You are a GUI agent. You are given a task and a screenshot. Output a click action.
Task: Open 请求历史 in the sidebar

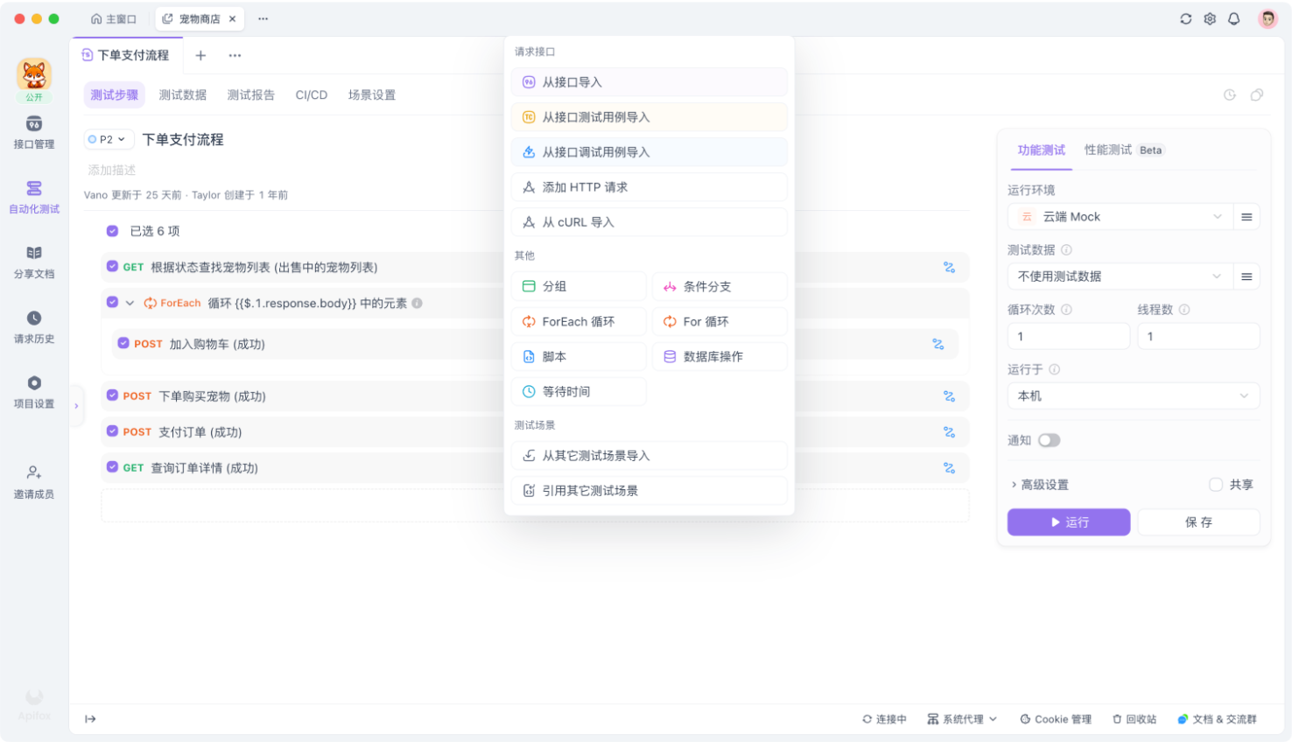pos(34,325)
